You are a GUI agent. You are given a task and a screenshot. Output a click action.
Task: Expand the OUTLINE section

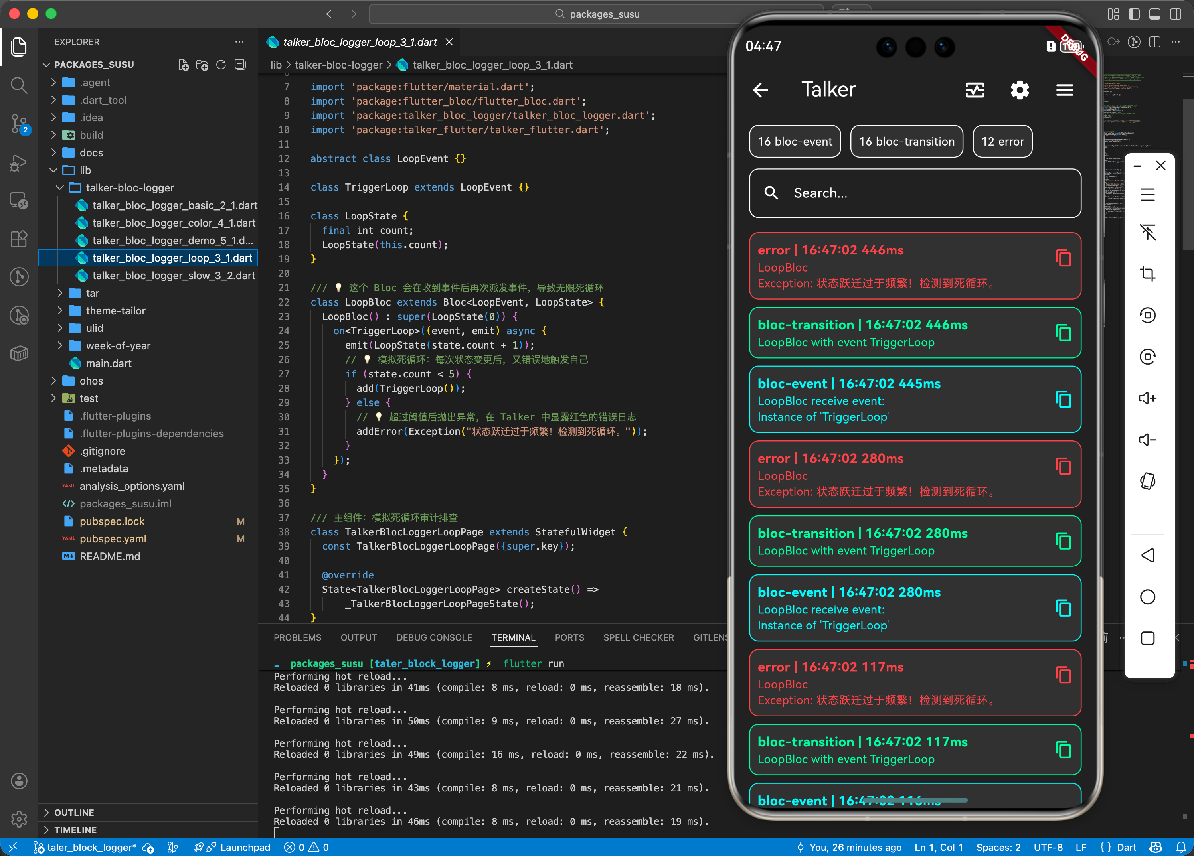[x=74, y=812]
